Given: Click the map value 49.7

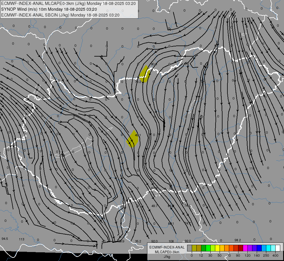Looking at the screenshot, I should click(x=155, y=206).
